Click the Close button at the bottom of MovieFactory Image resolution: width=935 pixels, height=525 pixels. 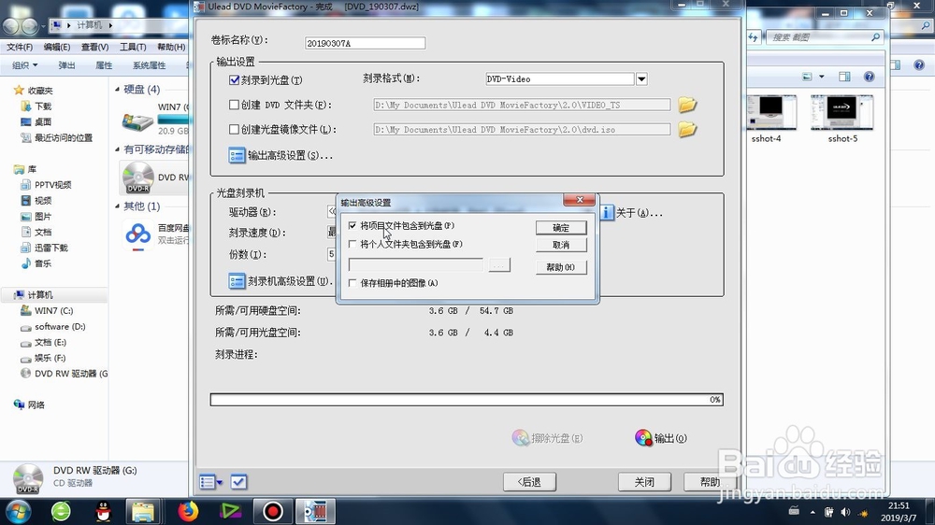click(644, 481)
